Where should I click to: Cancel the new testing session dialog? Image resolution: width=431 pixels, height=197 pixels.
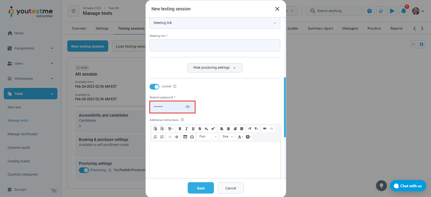pos(230,188)
